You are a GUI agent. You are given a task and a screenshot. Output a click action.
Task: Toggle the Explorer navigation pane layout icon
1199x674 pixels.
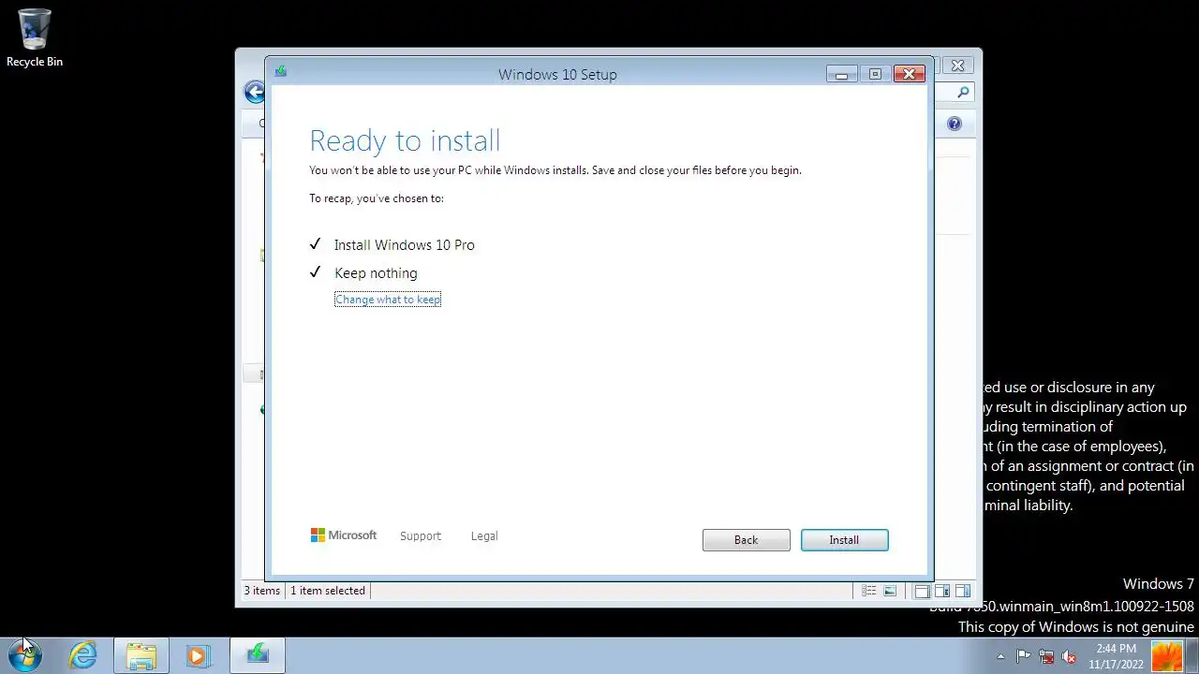tap(922, 592)
